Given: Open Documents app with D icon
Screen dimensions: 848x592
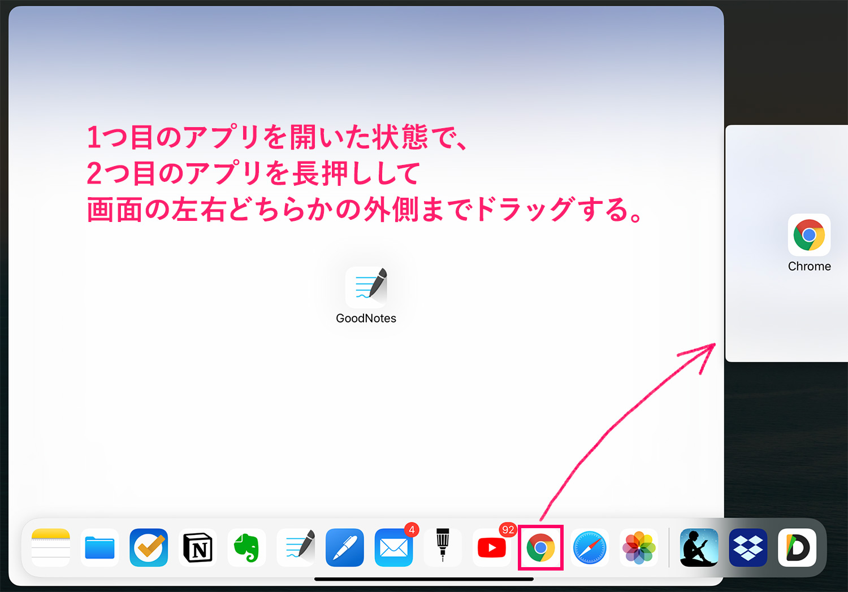Looking at the screenshot, I should pos(797,547).
